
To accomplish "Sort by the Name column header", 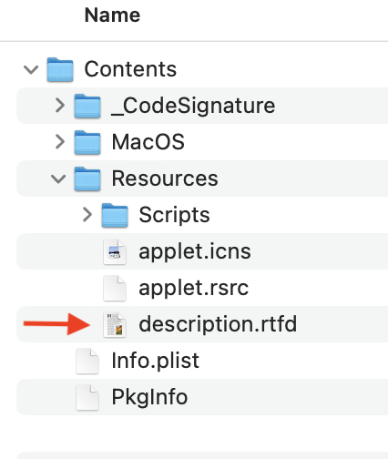I will tap(112, 15).
